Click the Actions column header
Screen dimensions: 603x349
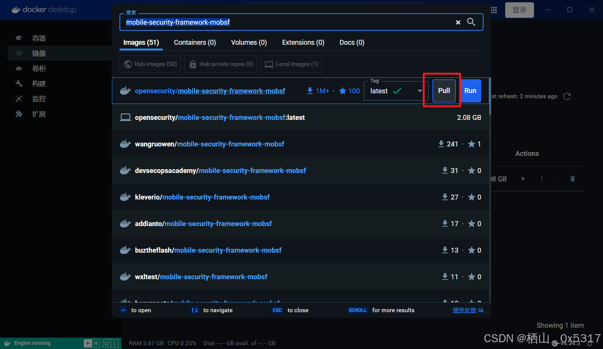(527, 154)
